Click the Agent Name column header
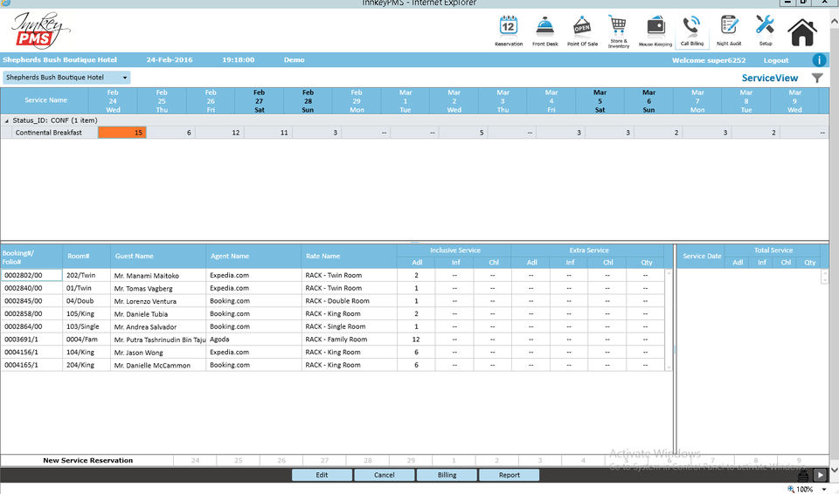 [x=253, y=256]
